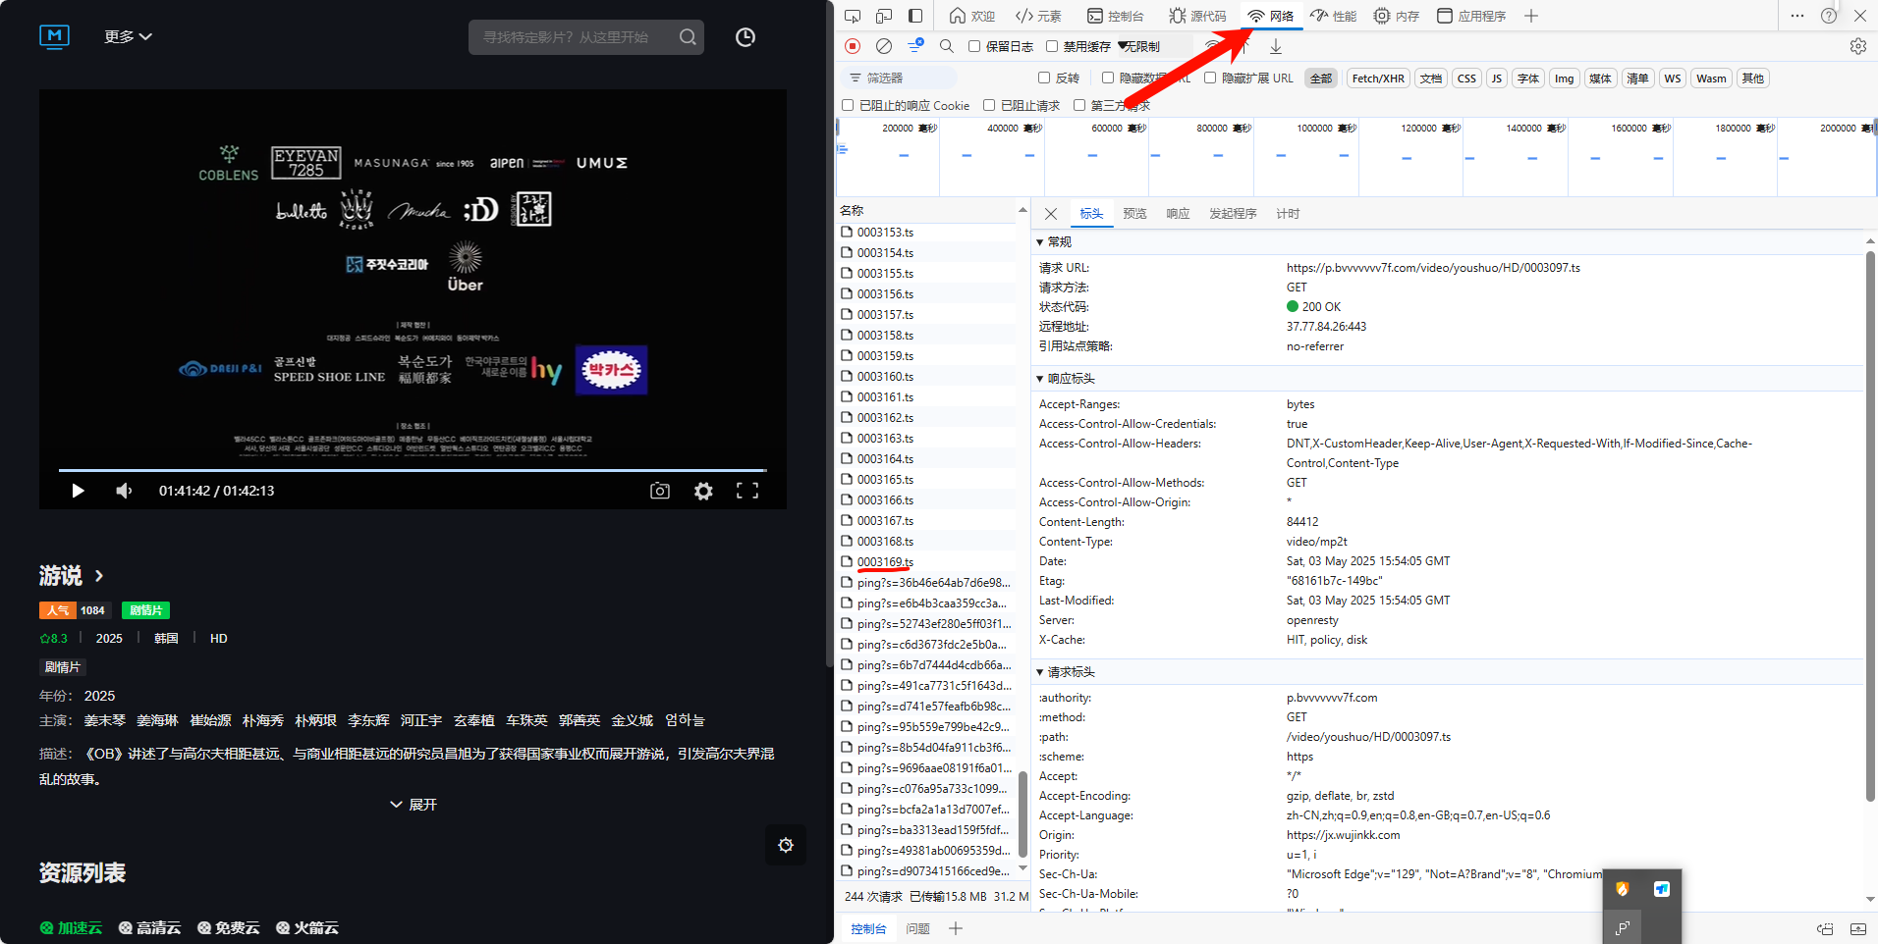Click the shield tray icon in popup
The width and height of the screenshot is (1878, 944).
tap(1623, 889)
